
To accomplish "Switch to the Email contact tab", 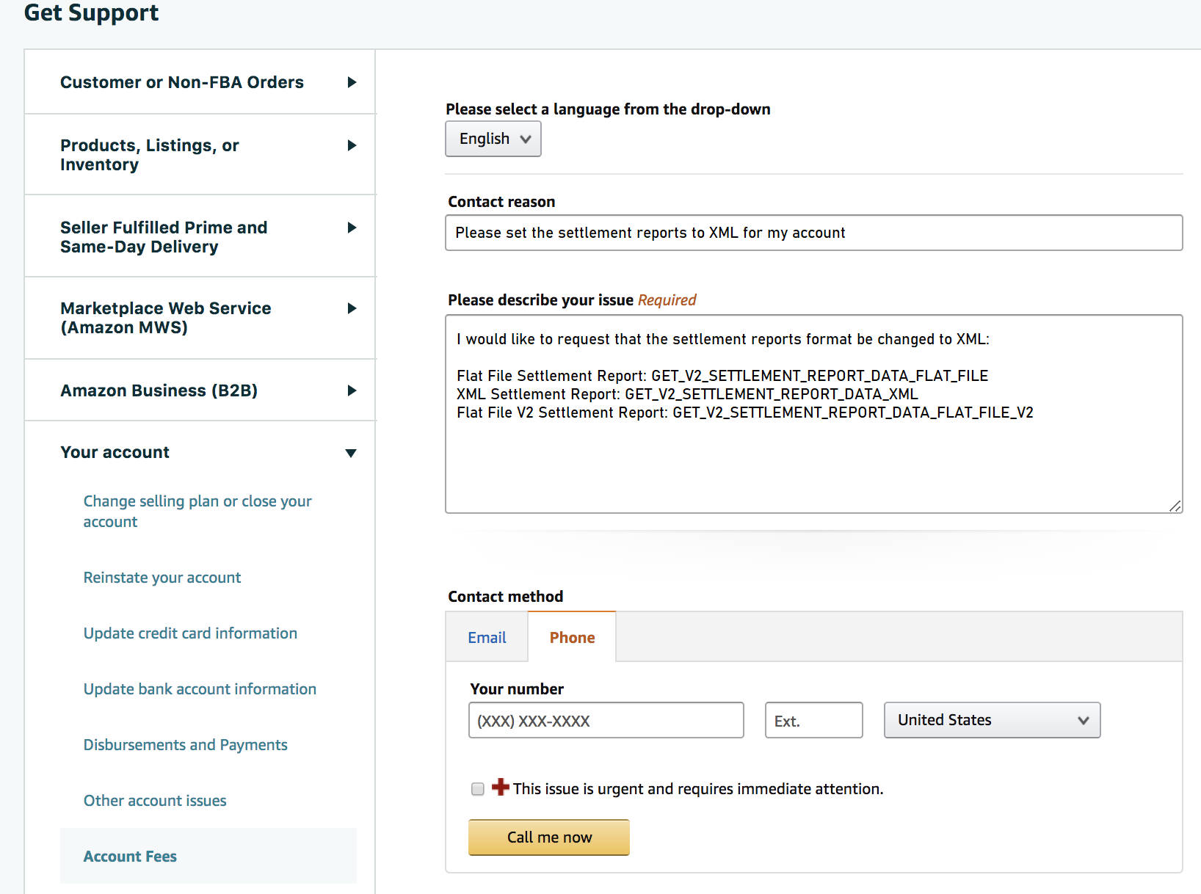I will (487, 638).
